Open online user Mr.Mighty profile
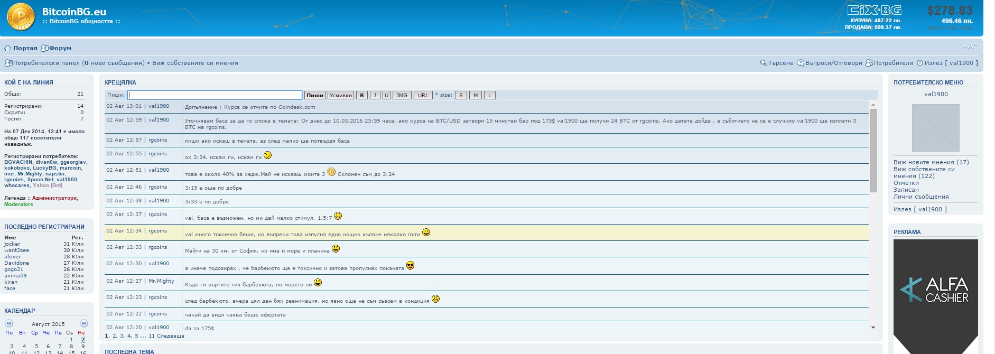This screenshot has height=354, width=995. click(30, 174)
